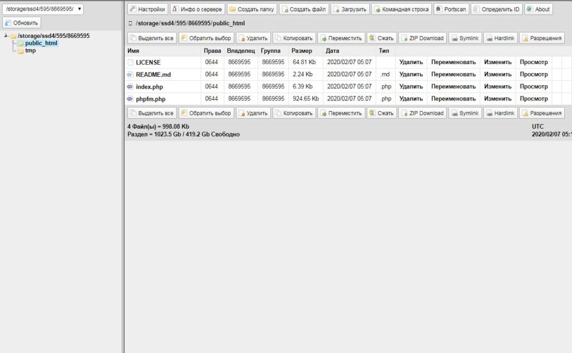Viewport: 572px width, 353px height.
Task: Open Инфо о сервере server info
Action: tap(197, 9)
